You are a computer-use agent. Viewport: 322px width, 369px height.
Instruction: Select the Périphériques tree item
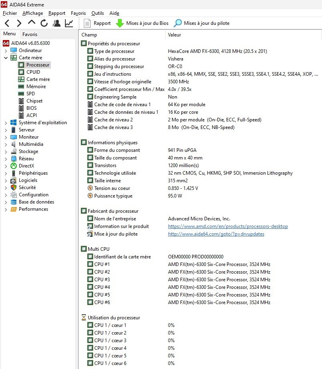click(33, 173)
